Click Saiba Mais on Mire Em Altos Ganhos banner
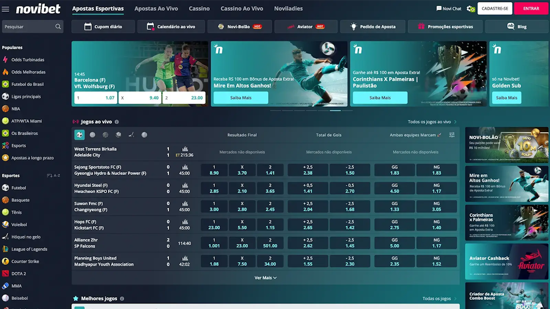The image size is (550, 309). click(x=240, y=98)
